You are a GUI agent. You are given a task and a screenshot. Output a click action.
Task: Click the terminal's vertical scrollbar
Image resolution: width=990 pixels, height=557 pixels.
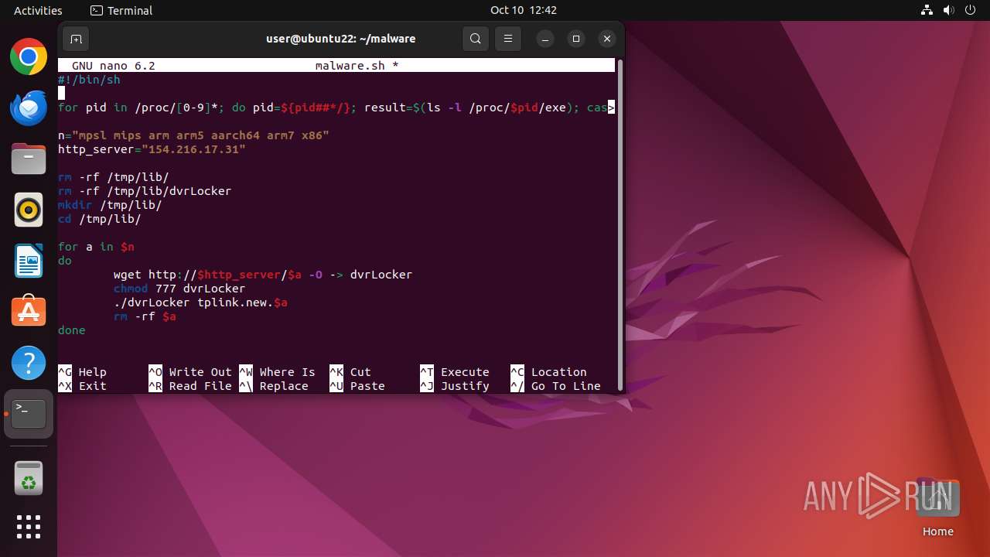point(620,224)
